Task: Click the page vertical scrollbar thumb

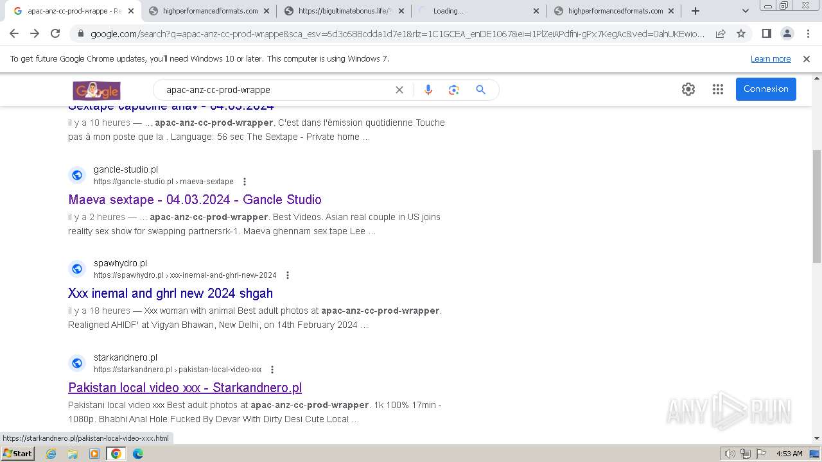Action: click(x=817, y=205)
